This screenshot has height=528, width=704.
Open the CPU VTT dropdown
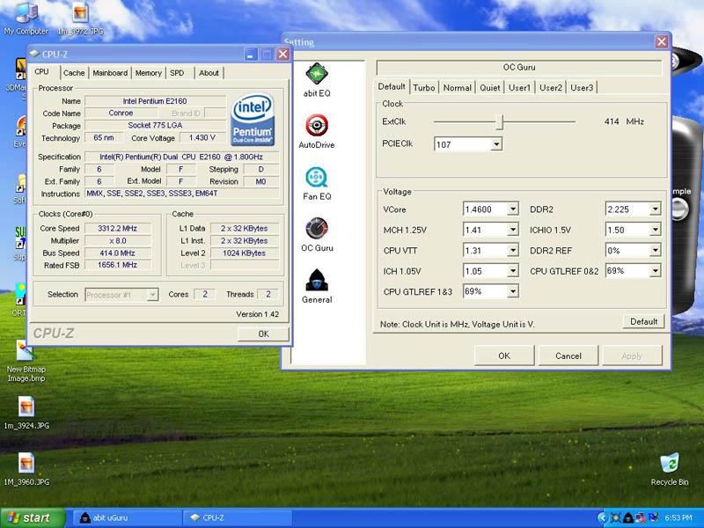tap(513, 250)
